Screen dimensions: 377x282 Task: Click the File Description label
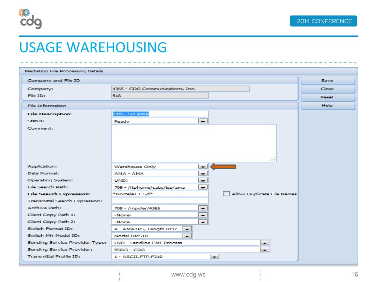[x=50, y=114]
